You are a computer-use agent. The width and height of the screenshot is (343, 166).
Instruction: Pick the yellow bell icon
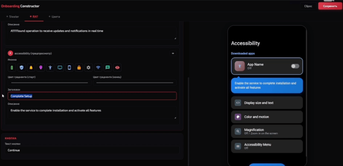coord(31,68)
